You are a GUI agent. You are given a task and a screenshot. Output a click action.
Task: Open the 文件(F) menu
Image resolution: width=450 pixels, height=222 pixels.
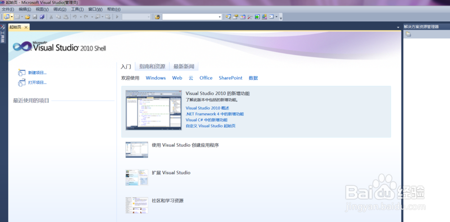point(8,9)
